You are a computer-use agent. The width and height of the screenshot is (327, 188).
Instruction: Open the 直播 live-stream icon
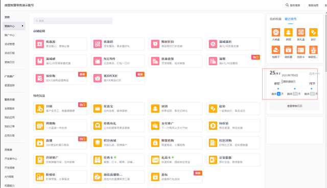pos(40,143)
